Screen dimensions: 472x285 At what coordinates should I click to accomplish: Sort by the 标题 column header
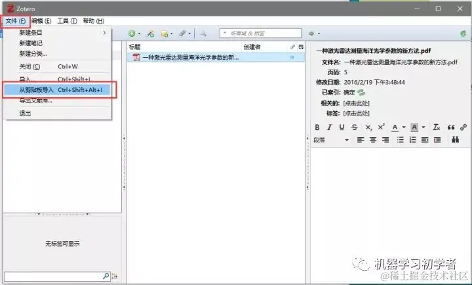pyautogui.click(x=185, y=47)
